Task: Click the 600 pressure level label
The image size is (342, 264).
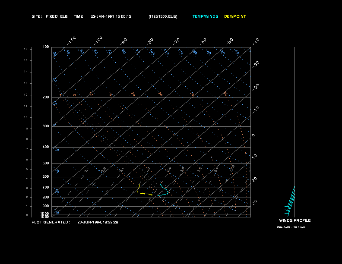Action: pyautogui.click(x=46, y=177)
